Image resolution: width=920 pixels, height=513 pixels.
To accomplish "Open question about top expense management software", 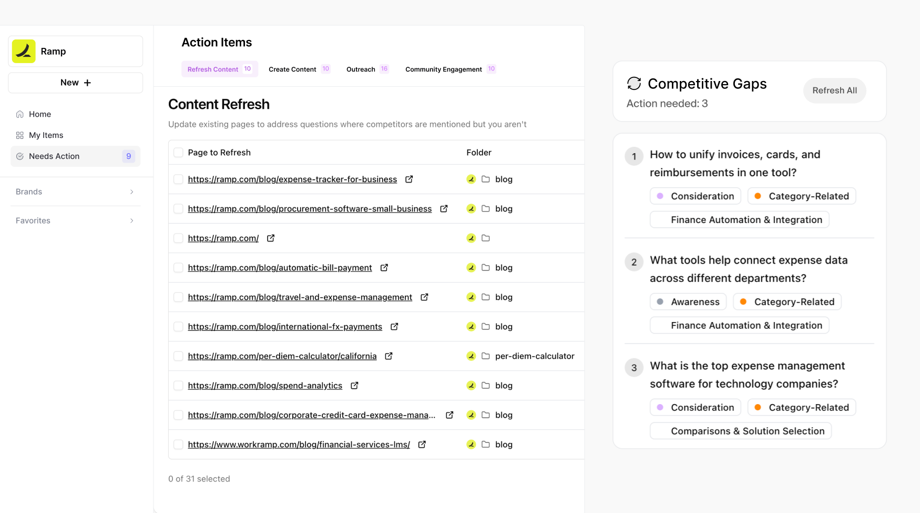I will [x=747, y=375].
